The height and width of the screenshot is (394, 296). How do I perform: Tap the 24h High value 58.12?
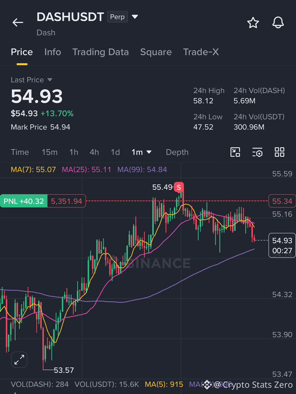(x=203, y=101)
